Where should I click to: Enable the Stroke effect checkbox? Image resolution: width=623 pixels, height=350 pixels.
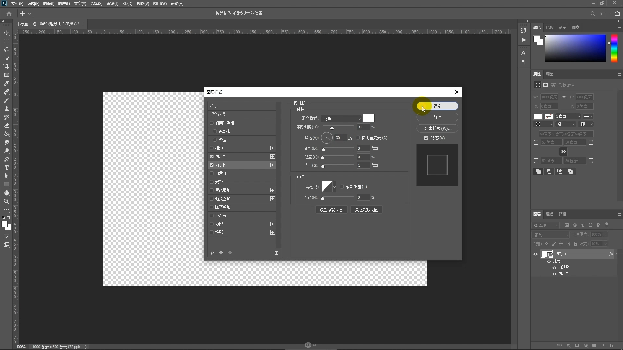(x=212, y=148)
